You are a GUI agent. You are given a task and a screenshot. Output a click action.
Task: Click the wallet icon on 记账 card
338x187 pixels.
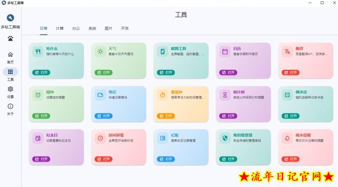(x=162, y=138)
